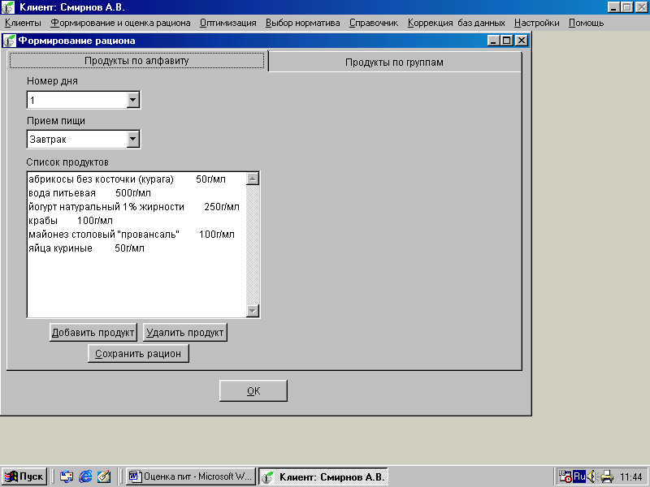Click the Добавить продукт button

tap(93, 333)
